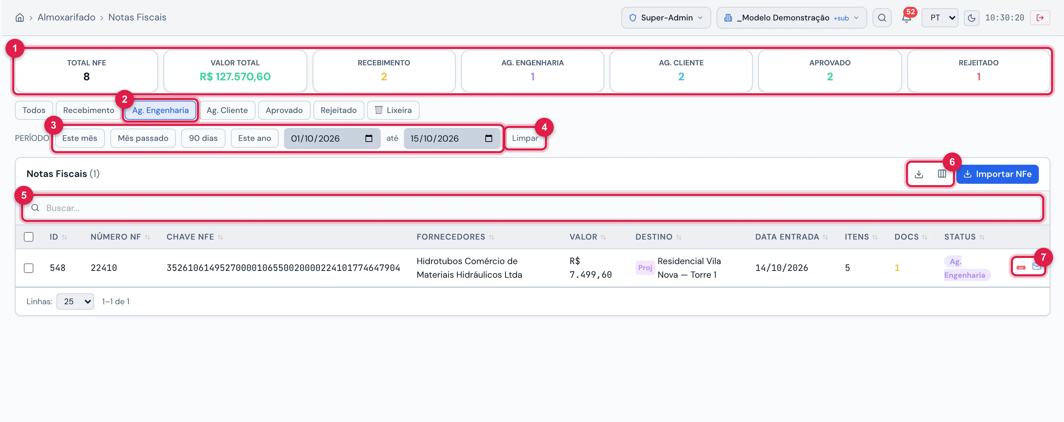The height and width of the screenshot is (422, 1064).
Task: Open the global search magnifier icon
Action: [882, 18]
